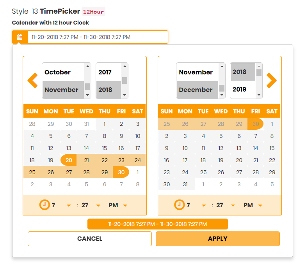The width and height of the screenshot is (306, 270).
Task: Click the clock icon in right time picker
Action: (180, 205)
